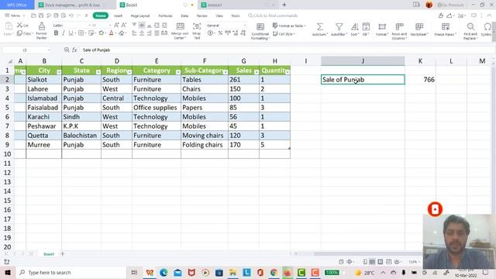
Task: Select cell with Sialkot
Action: click(43, 80)
